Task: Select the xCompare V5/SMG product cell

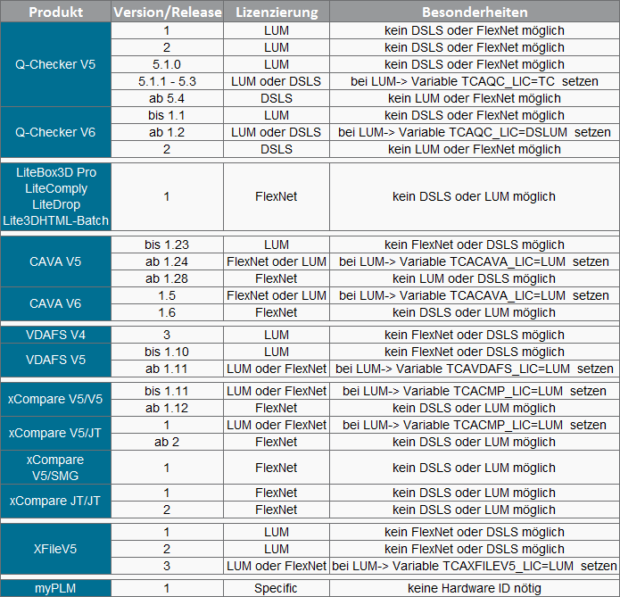Action: (x=55, y=468)
